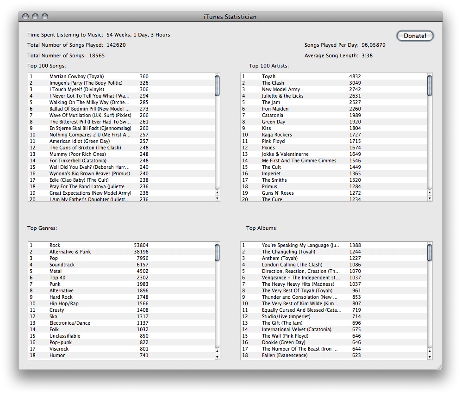
Task: Click the Top 100 Artists scrollbar thumb
Action: [430, 86]
